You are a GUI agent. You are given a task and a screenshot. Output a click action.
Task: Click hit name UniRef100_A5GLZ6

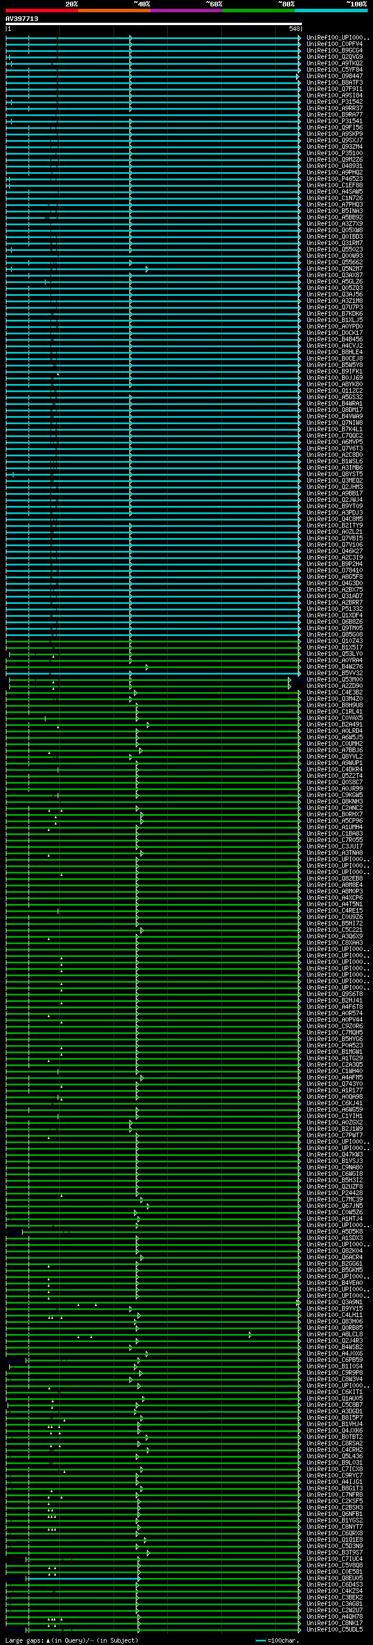point(335,281)
